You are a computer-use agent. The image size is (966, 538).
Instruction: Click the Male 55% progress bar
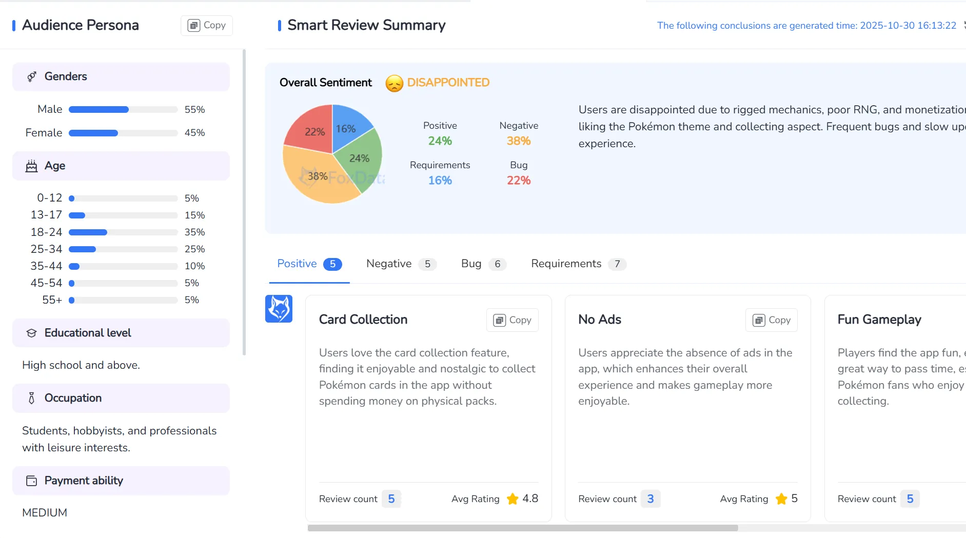click(123, 110)
